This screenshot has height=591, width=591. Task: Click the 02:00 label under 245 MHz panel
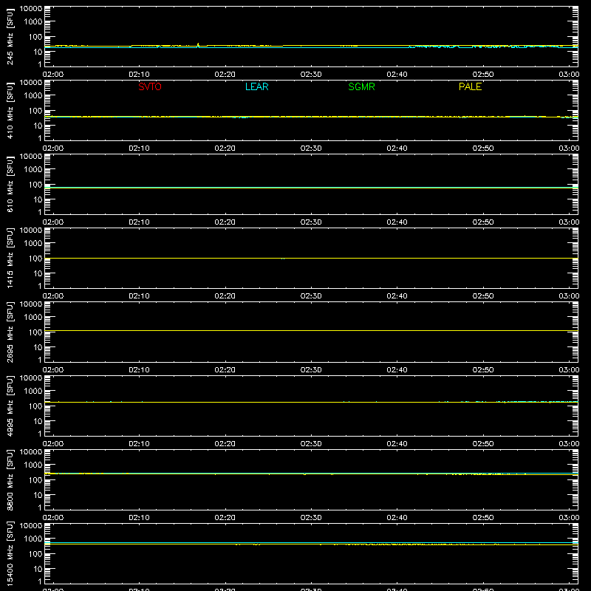[x=53, y=75]
